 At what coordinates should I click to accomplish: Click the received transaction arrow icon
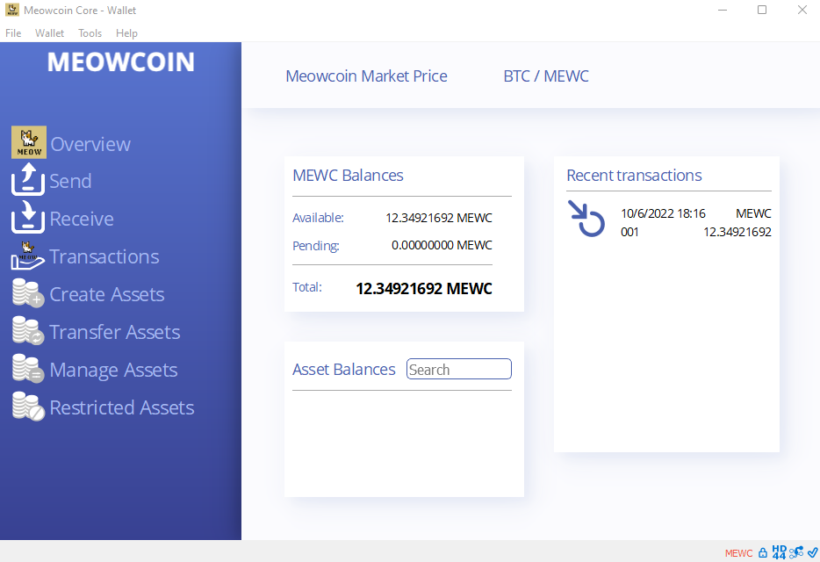click(586, 219)
